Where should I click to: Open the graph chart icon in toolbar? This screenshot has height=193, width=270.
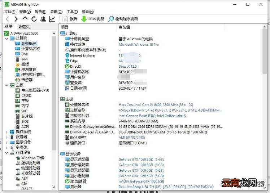(52, 19)
